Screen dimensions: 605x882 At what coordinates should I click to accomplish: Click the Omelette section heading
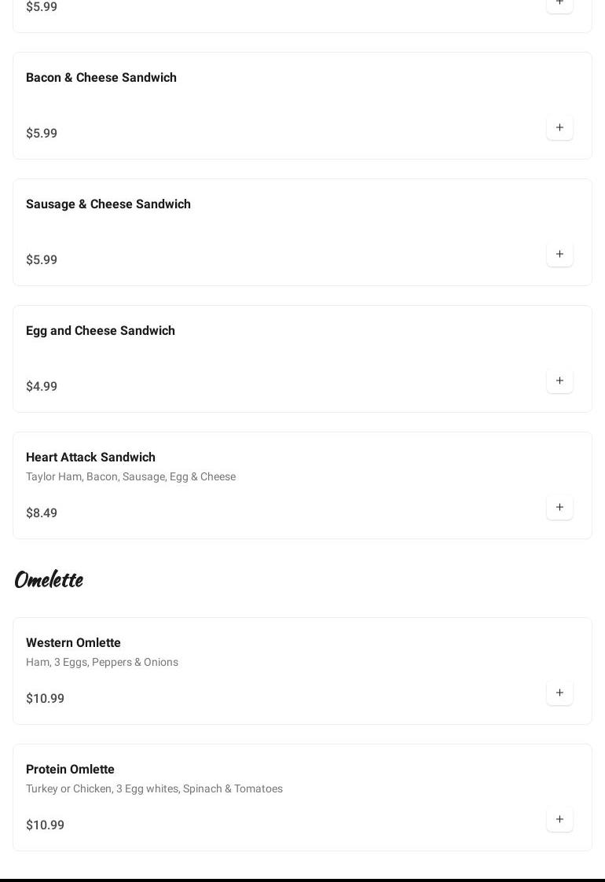(x=49, y=580)
